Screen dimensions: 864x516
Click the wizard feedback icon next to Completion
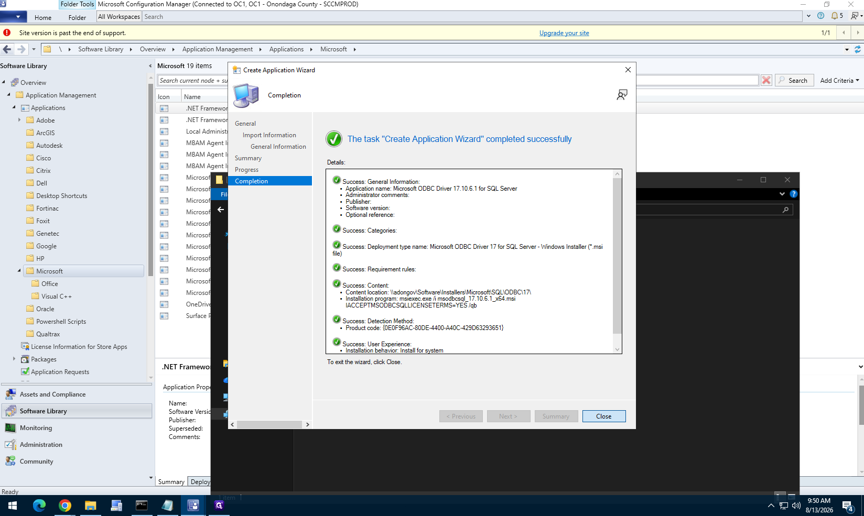(622, 95)
